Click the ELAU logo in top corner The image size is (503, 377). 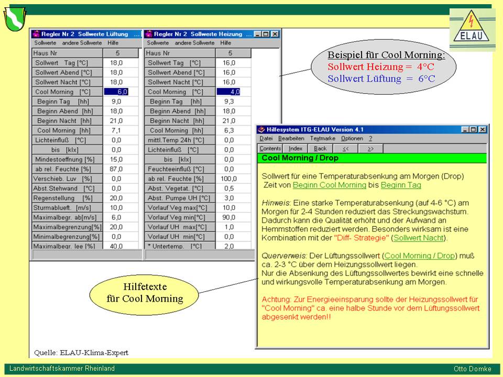point(472,29)
